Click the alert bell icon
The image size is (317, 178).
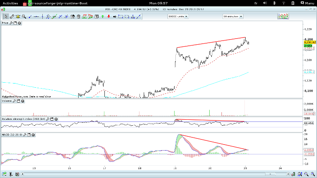[x=18, y=16]
